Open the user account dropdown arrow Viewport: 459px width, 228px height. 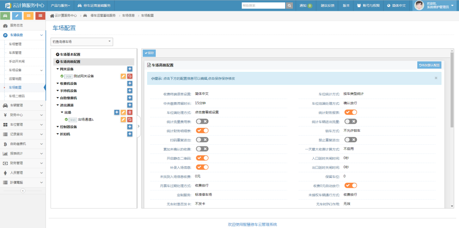pyautogui.click(x=452, y=5)
